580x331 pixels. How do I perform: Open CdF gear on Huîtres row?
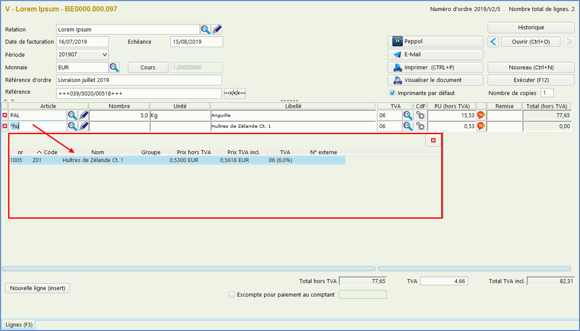coord(421,126)
